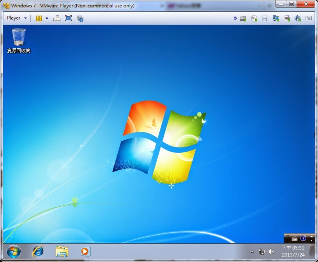The width and height of the screenshot is (318, 262).
Task: Click the network adapter device icon
Action: [x=276, y=18]
